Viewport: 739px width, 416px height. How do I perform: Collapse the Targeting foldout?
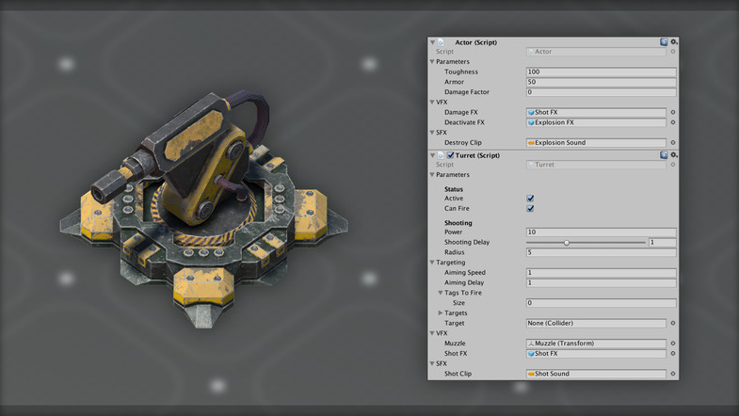click(432, 263)
